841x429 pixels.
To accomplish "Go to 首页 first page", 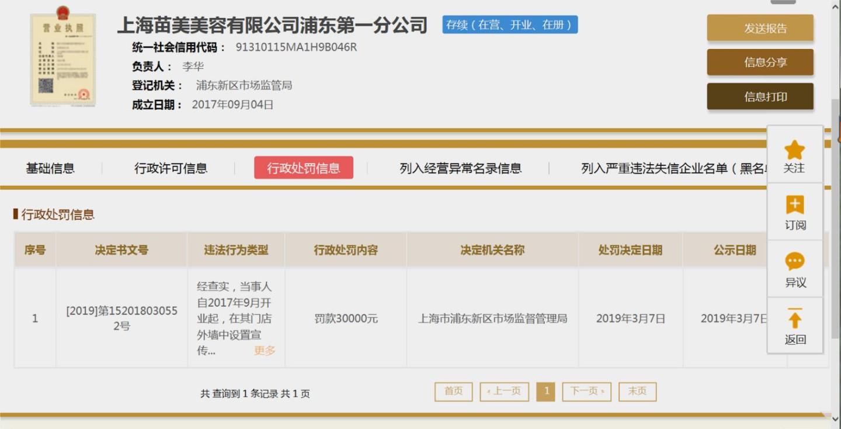I will pyautogui.click(x=453, y=392).
